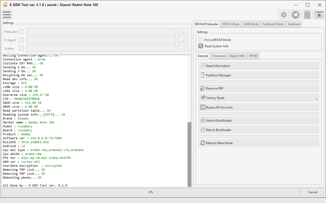This screenshot has height=203, width=326.
Task: Switch to Fastboot Mode tab
Action: (273, 24)
